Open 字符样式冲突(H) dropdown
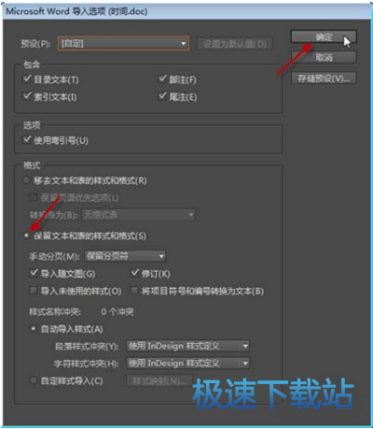The image size is (373, 429). click(188, 363)
